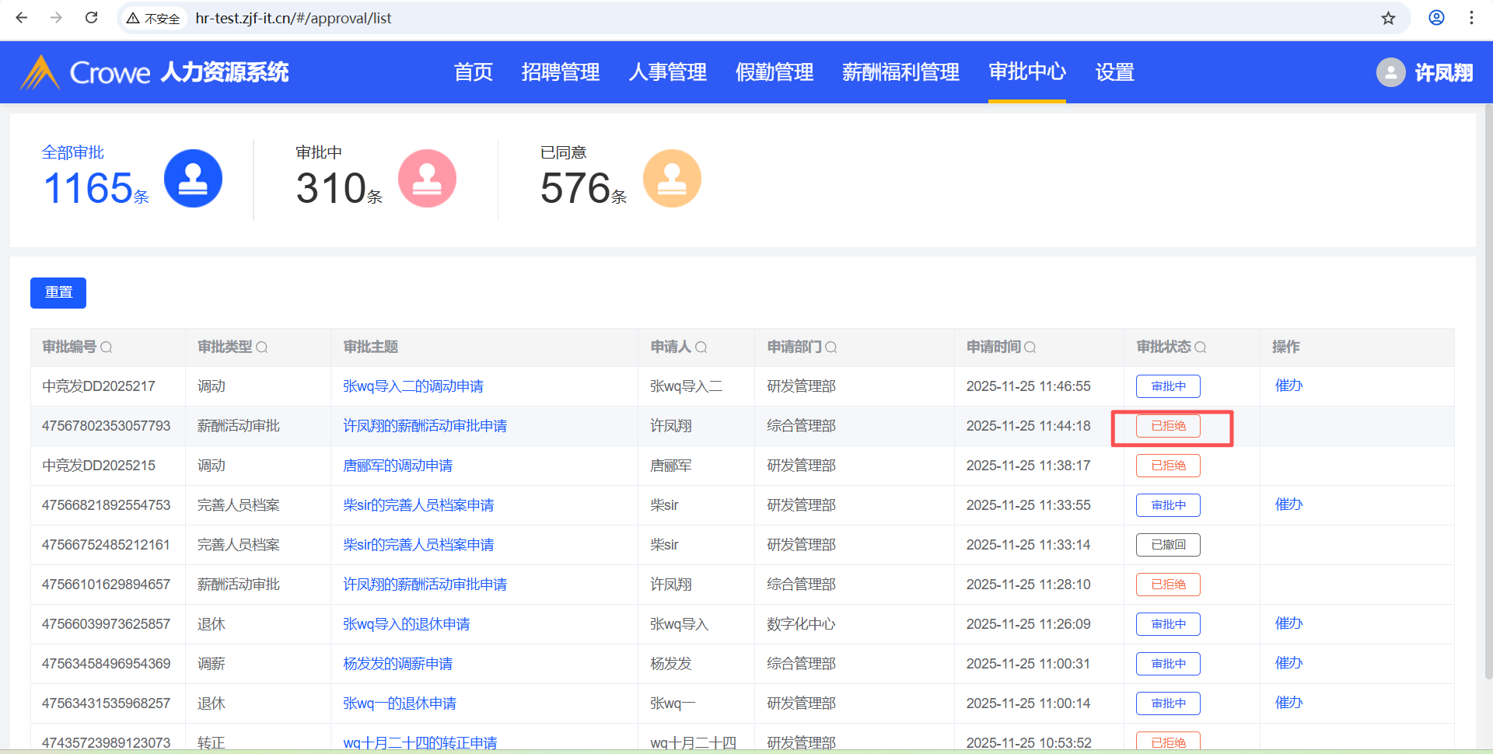Screen dimensions: 1493x754
Task: Open 唐郦军的调动申请 approval link
Action: (397, 466)
